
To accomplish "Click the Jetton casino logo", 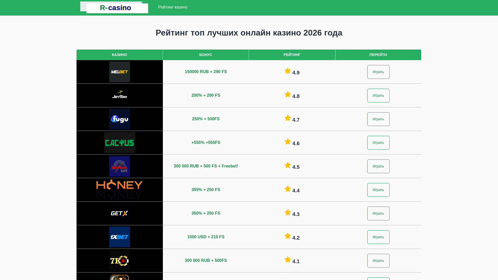I will pyautogui.click(x=120, y=95).
